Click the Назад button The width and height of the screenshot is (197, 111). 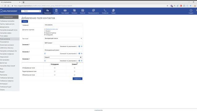(25, 22)
